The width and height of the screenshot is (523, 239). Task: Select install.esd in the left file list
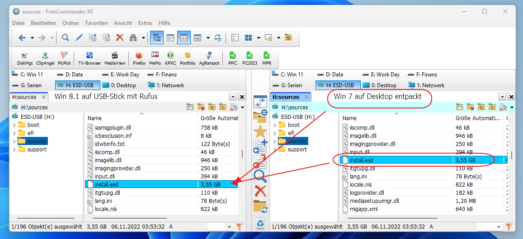coord(162,184)
